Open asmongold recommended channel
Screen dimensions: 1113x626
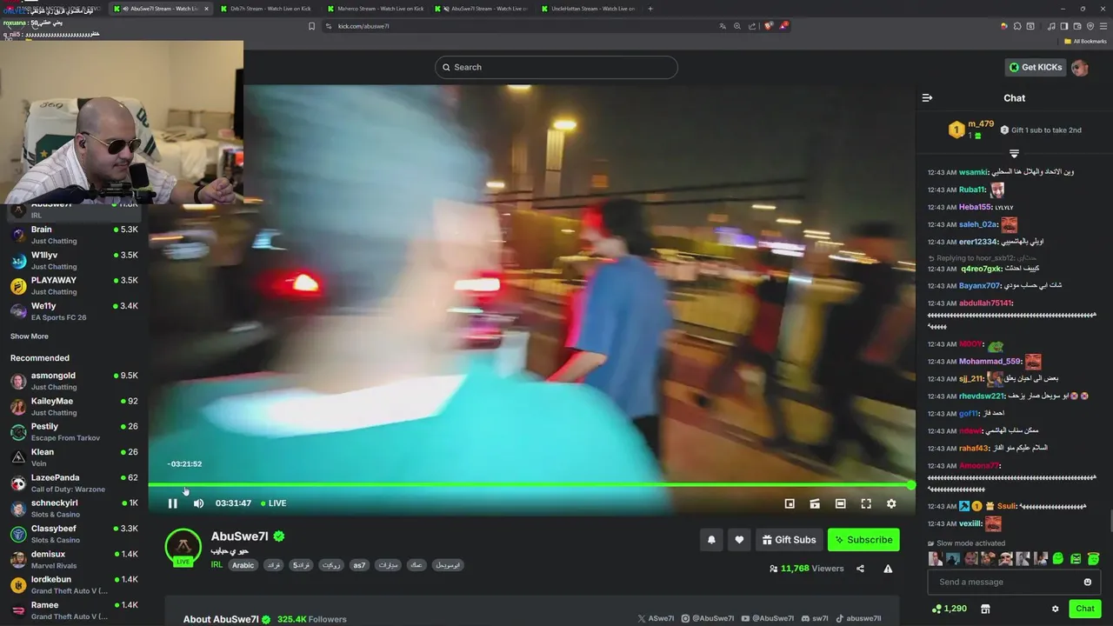point(74,381)
